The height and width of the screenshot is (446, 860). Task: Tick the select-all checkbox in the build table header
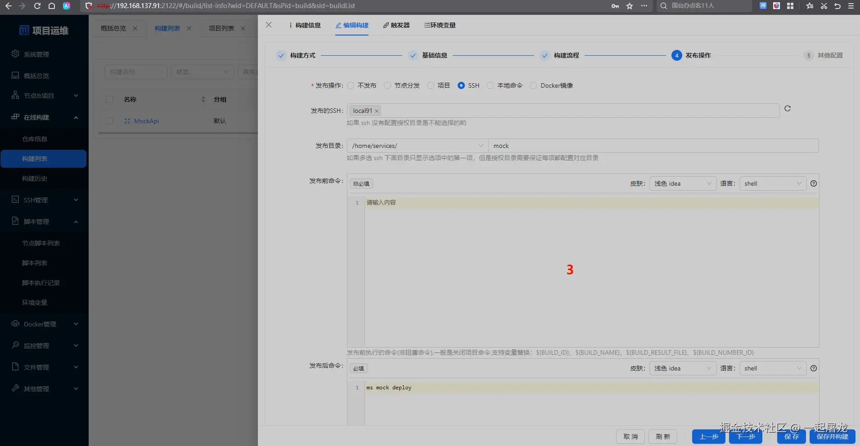109,99
